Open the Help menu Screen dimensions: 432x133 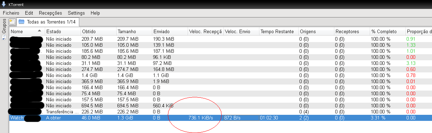[95, 13]
